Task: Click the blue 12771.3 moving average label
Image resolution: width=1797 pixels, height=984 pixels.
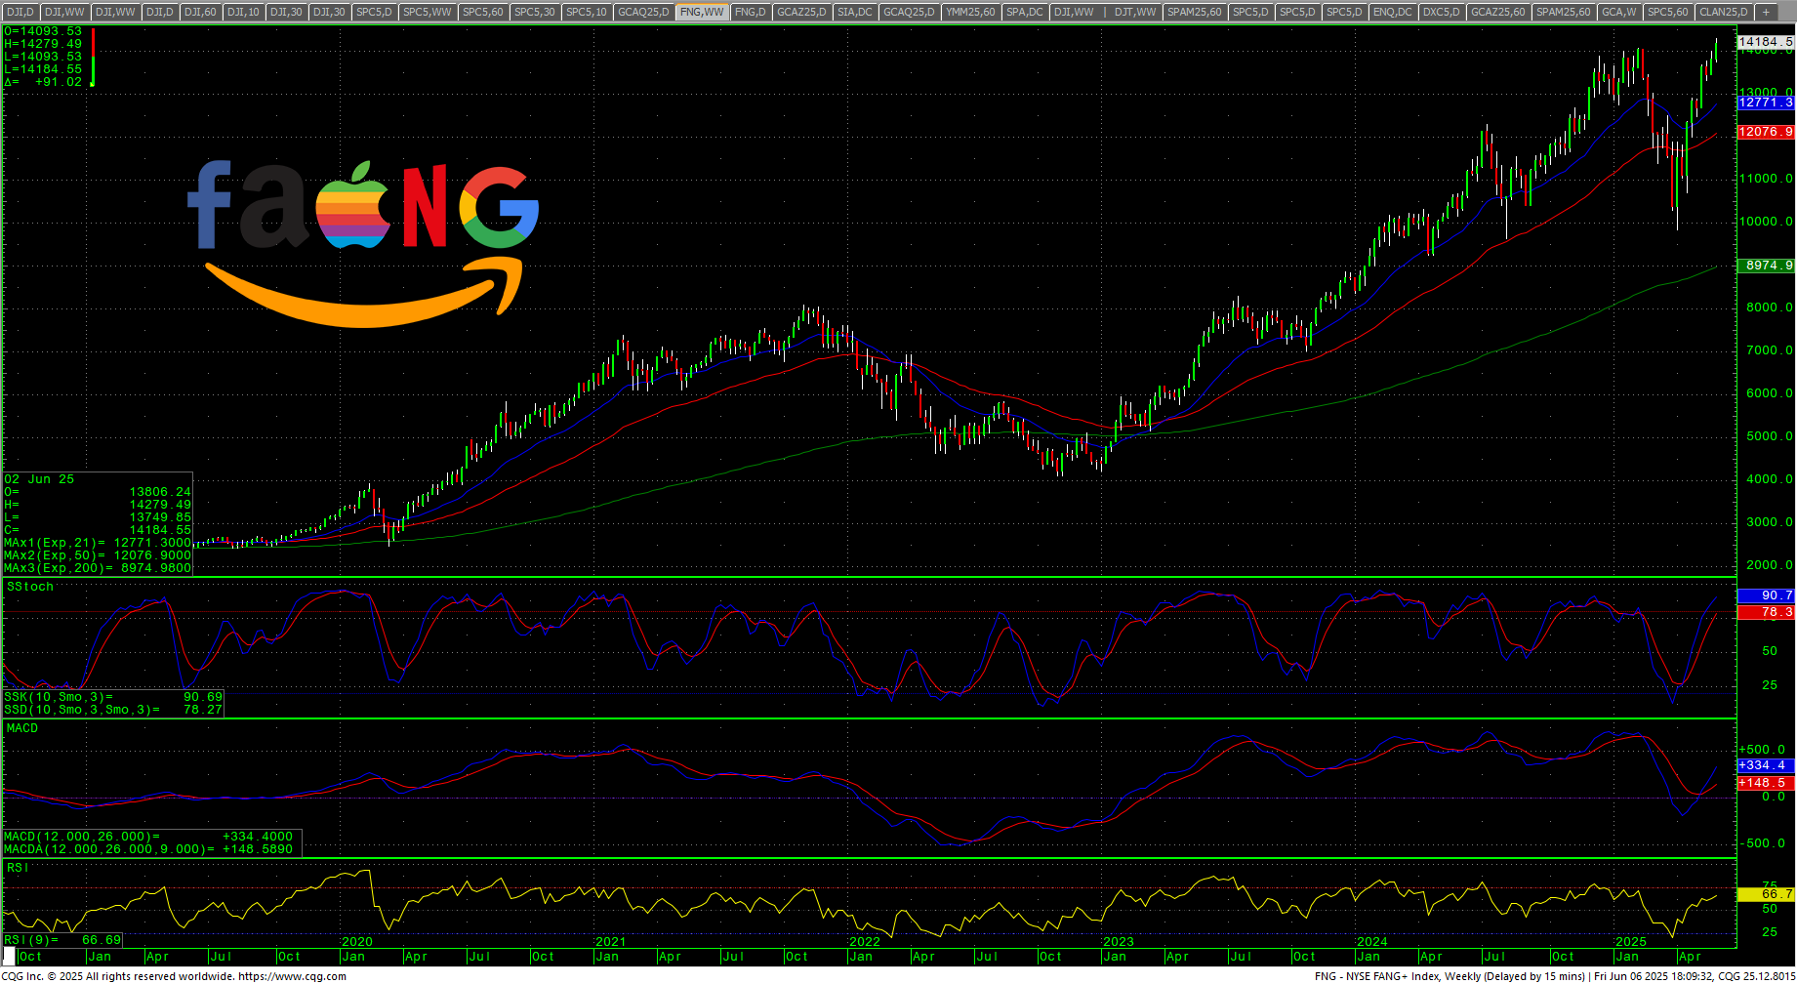Action: (1766, 102)
